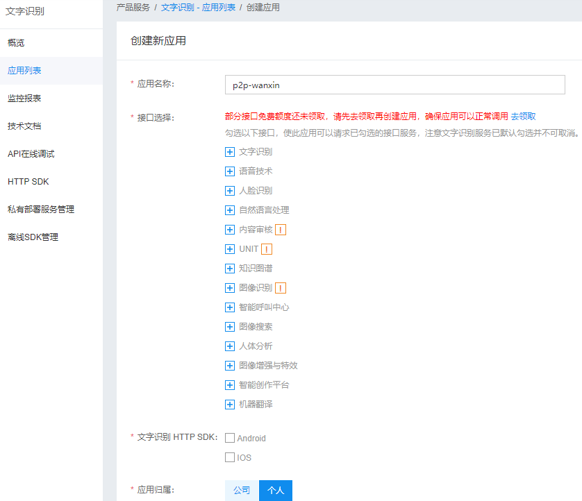Check the Android SDK checkbox
The height and width of the screenshot is (501, 582).
230,438
